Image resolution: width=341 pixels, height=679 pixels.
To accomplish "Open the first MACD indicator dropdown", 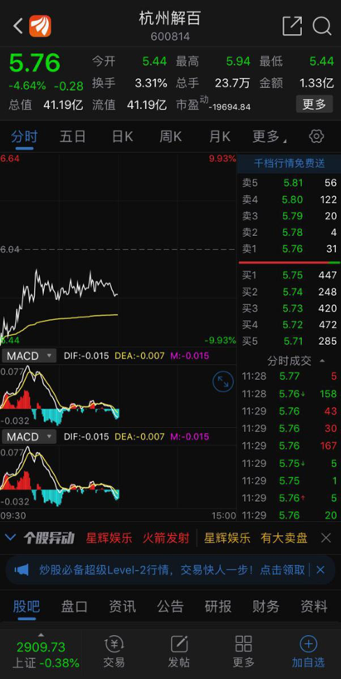I will pos(29,356).
